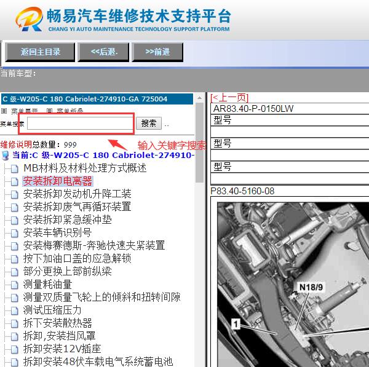
Task: Click page icon beside 安装拆卸紧急缓冲垫
Action: 14,221
